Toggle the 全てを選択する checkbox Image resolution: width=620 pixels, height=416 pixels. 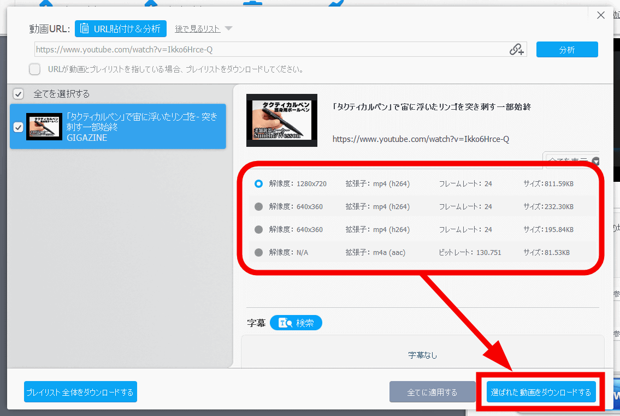19,94
